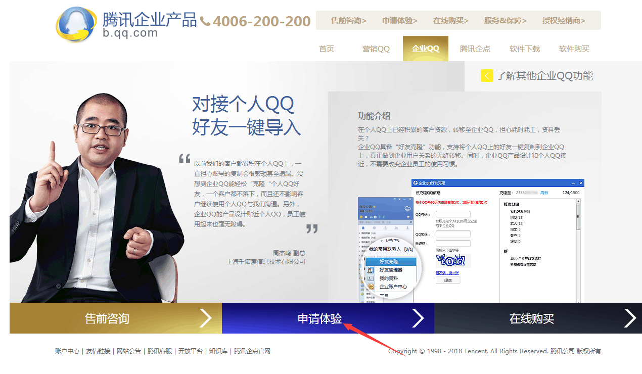The height and width of the screenshot is (374, 642).
Task: Select the highlighted 企业QQ tab
Action: (x=426, y=49)
